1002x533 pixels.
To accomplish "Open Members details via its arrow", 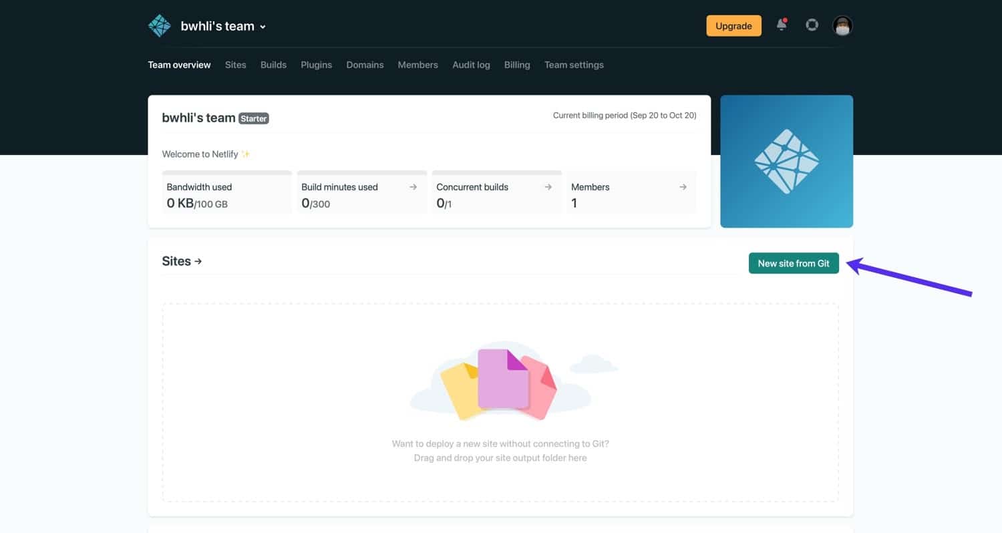I will [682, 187].
